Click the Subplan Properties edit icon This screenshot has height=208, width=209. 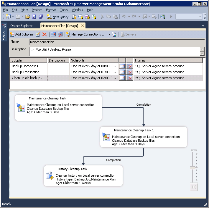(x=38, y=34)
